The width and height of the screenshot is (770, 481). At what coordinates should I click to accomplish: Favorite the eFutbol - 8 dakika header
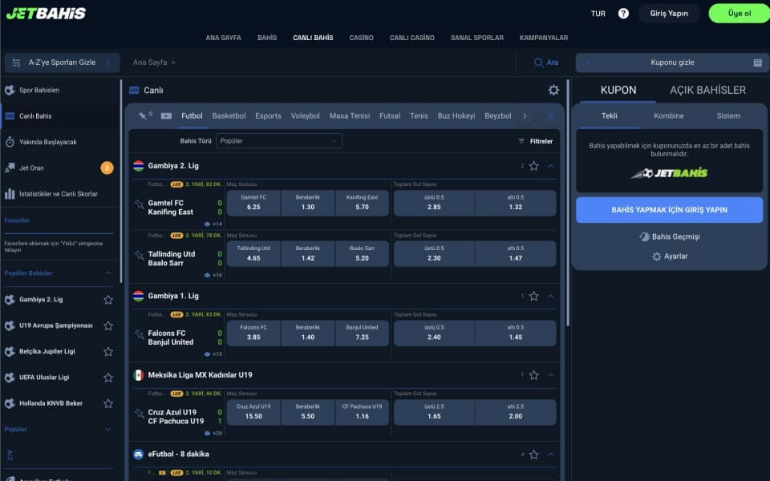[534, 455]
